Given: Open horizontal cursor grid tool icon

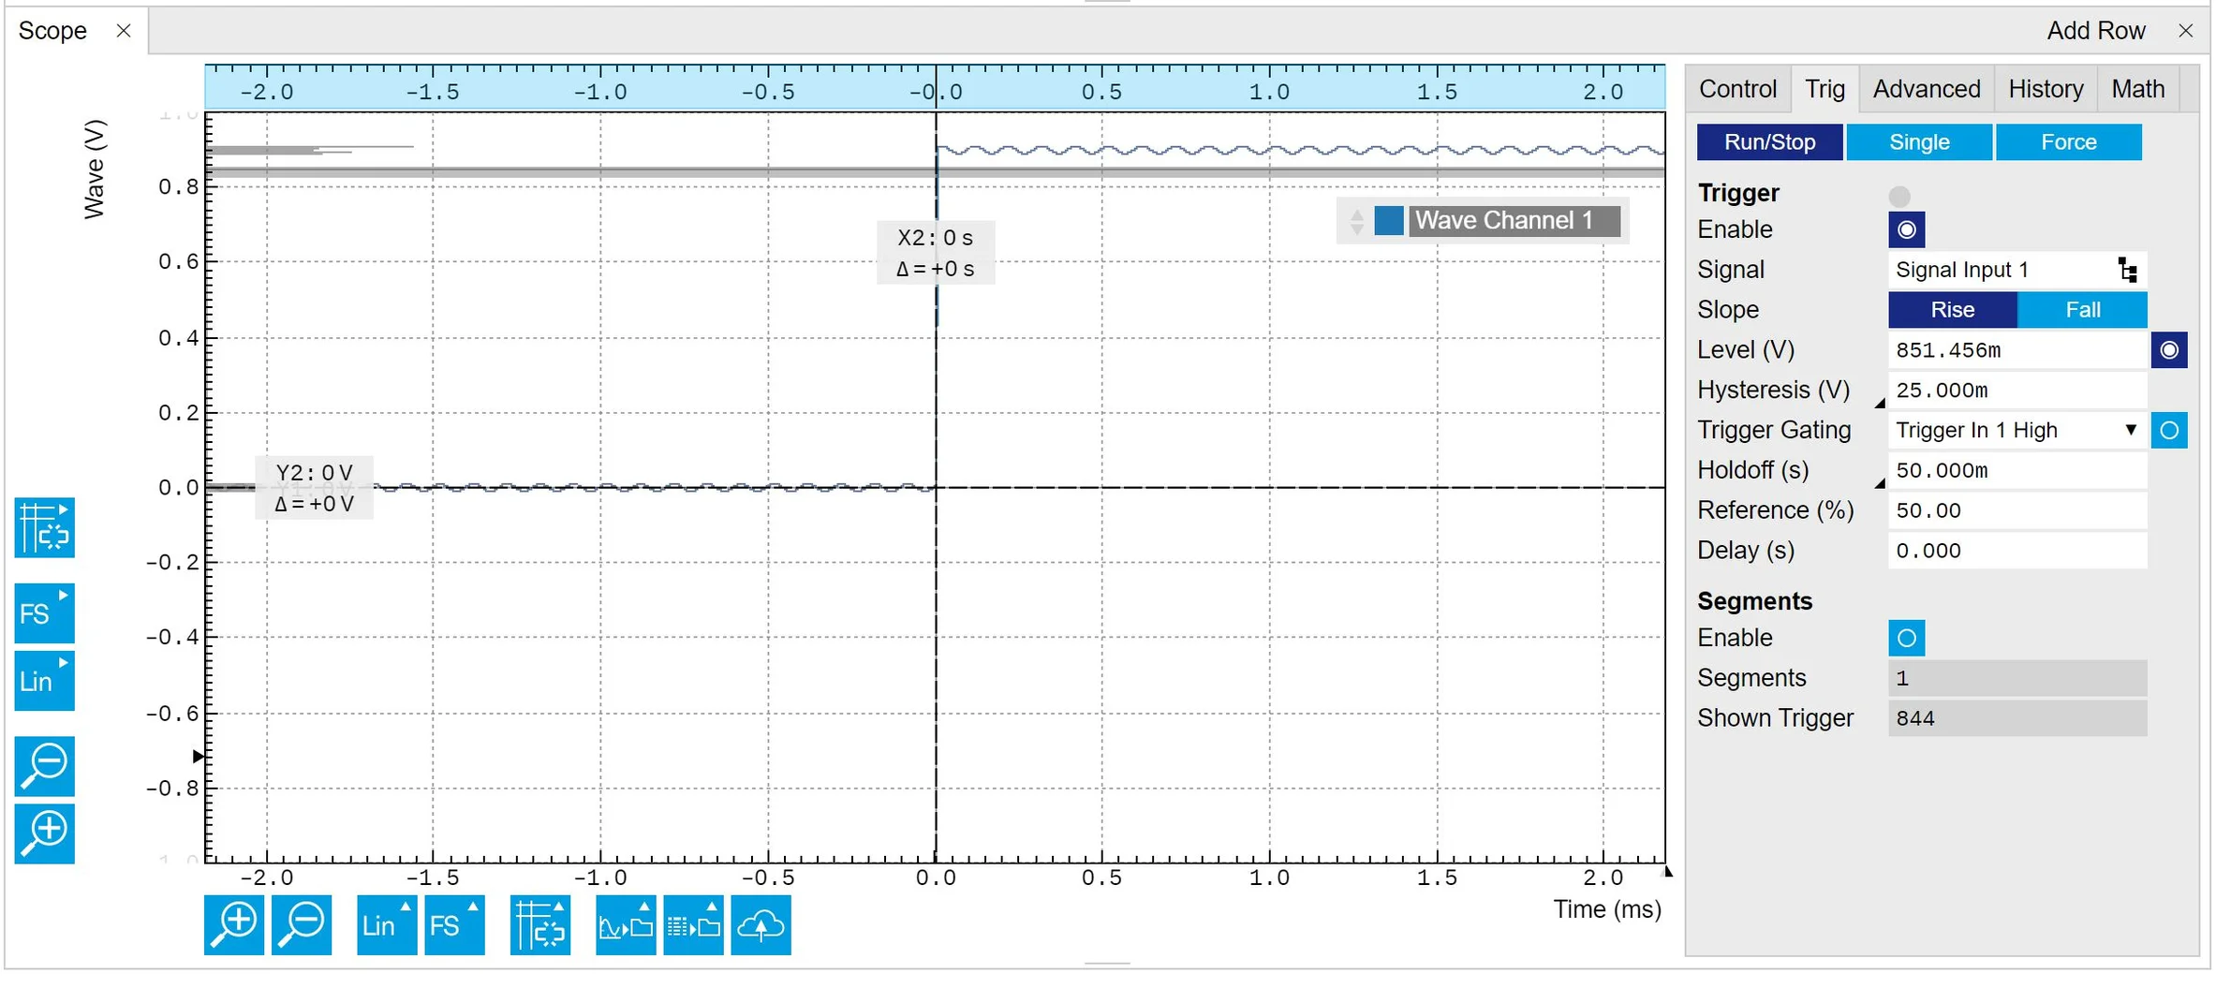Looking at the screenshot, I should (540, 924).
